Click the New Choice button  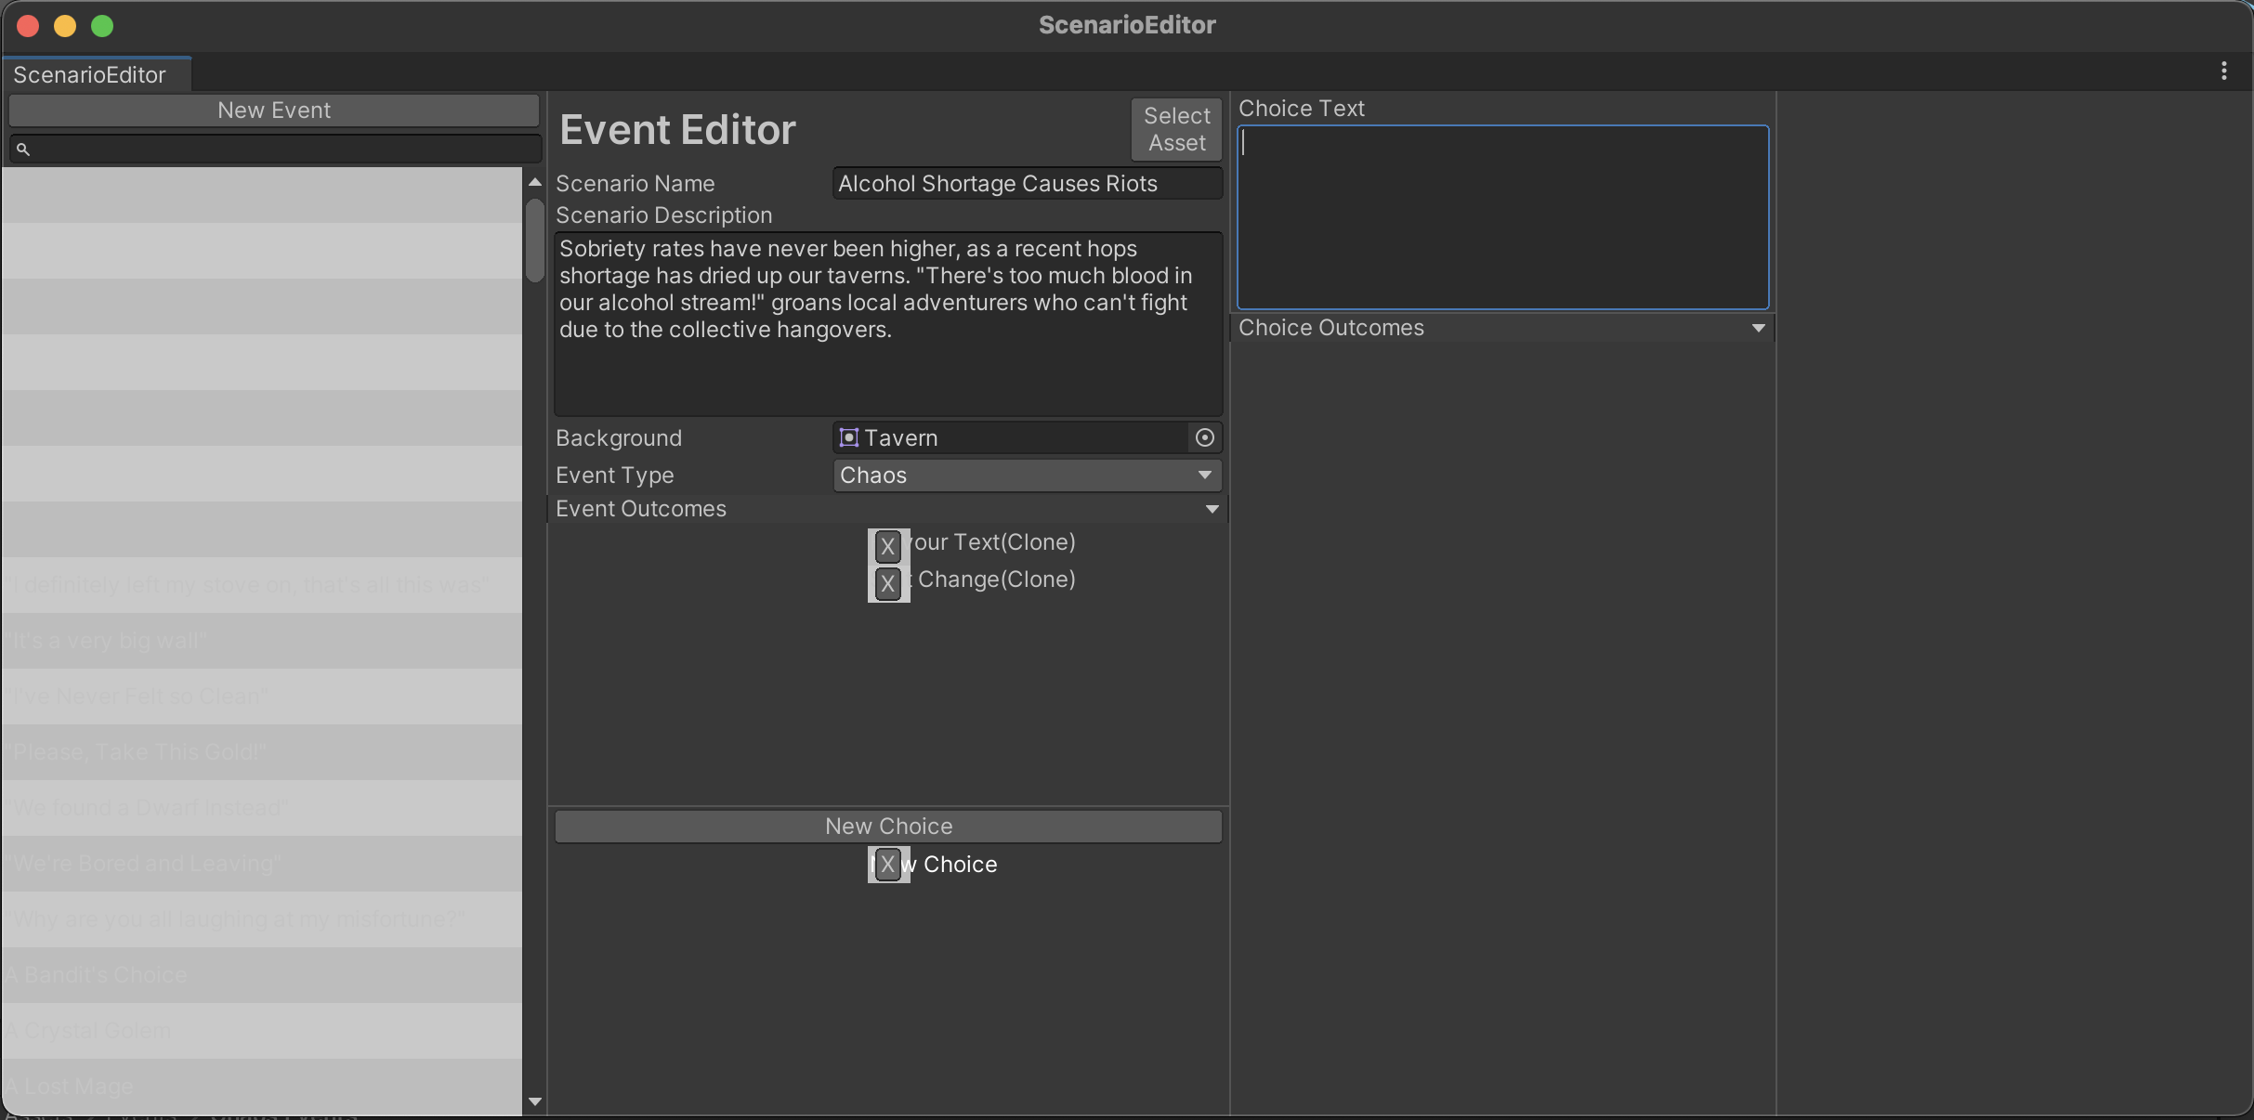(888, 826)
